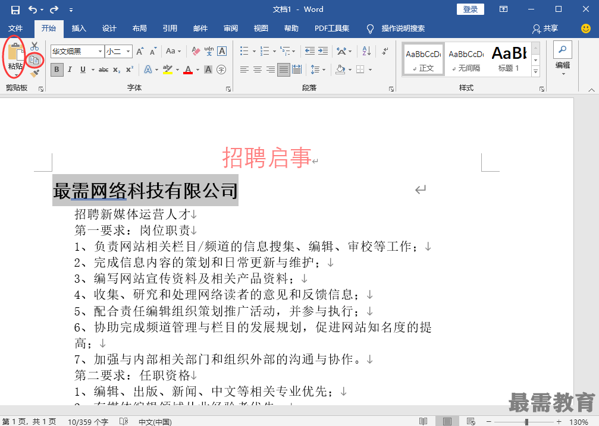The width and height of the screenshot is (599, 426).
Task: Align text left
Action: (244, 70)
